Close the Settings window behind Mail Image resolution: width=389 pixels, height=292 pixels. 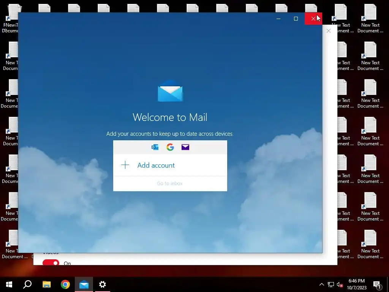329,31
